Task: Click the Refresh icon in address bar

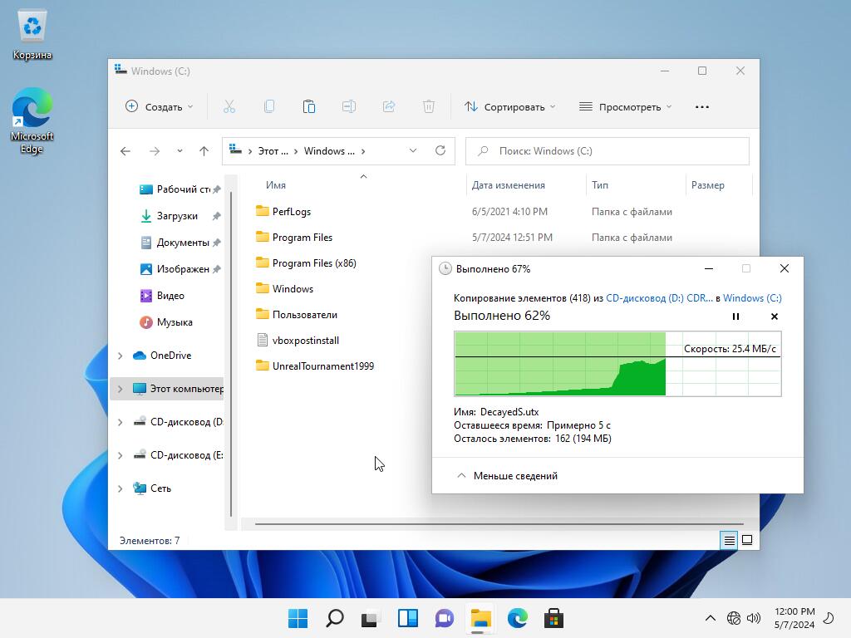Action: click(440, 150)
